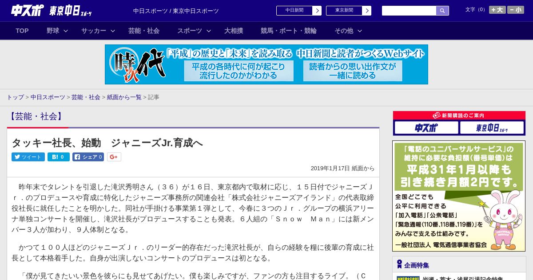Open the スポーツ navigation menu
This screenshot has height=280, width=533.
[190, 31]
